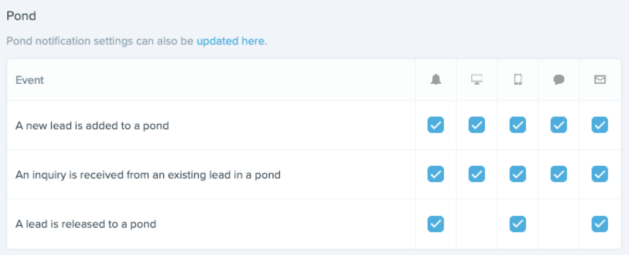Click the desktop monitor column icon
Screen dimensions: 629x255
click(477, 80)
